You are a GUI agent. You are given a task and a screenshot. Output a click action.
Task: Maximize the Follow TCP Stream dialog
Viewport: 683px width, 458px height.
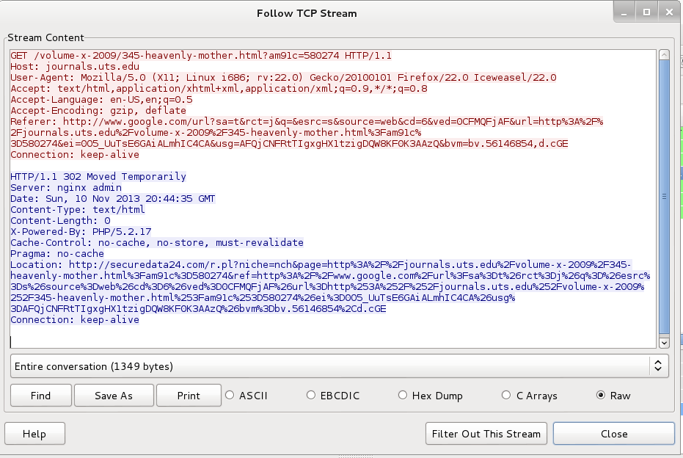(x=646, y=12)
